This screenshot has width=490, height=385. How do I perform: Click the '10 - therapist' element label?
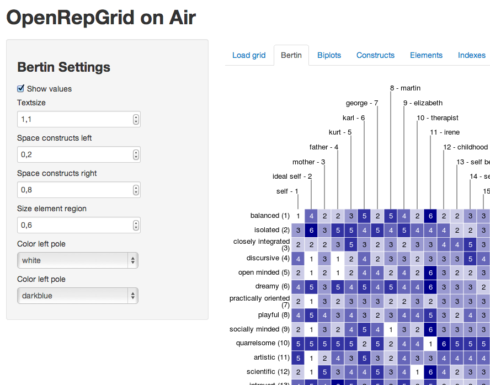[438, 118]
